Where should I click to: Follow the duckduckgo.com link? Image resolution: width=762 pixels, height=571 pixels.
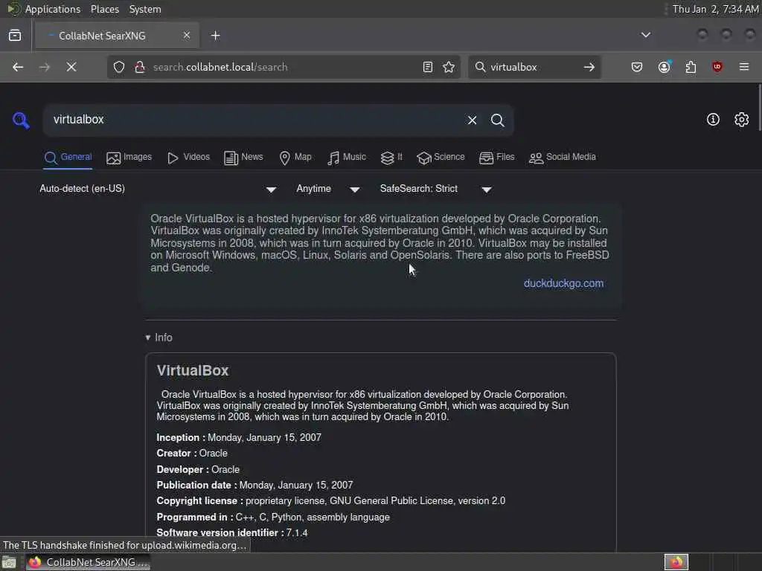(564, 283)
